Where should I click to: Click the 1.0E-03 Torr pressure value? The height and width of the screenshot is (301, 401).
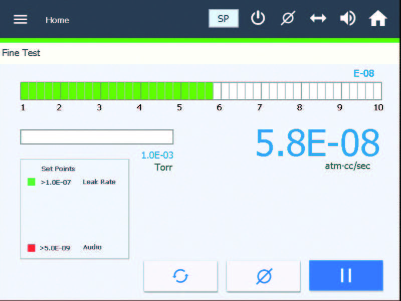point(157,155)
